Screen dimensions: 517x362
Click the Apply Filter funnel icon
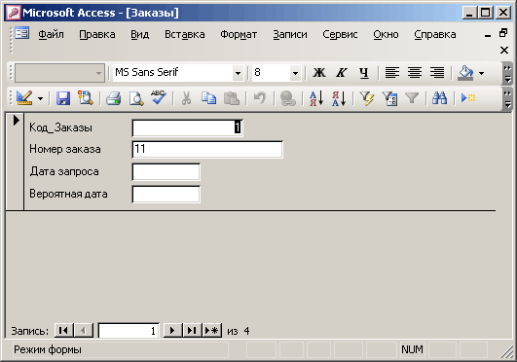click(412, 98)
